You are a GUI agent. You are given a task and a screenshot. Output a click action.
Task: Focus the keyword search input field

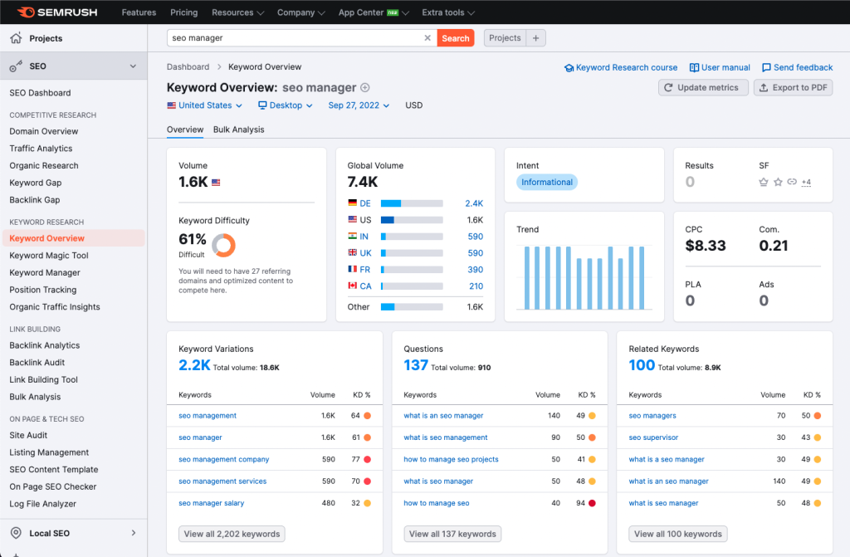coord(295,38)
